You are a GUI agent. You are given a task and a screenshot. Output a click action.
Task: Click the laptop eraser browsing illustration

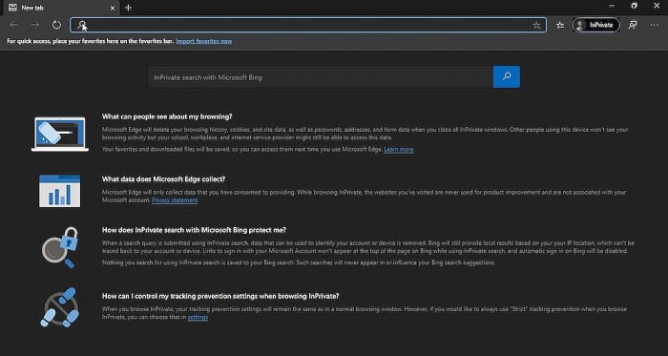[60, 135]
